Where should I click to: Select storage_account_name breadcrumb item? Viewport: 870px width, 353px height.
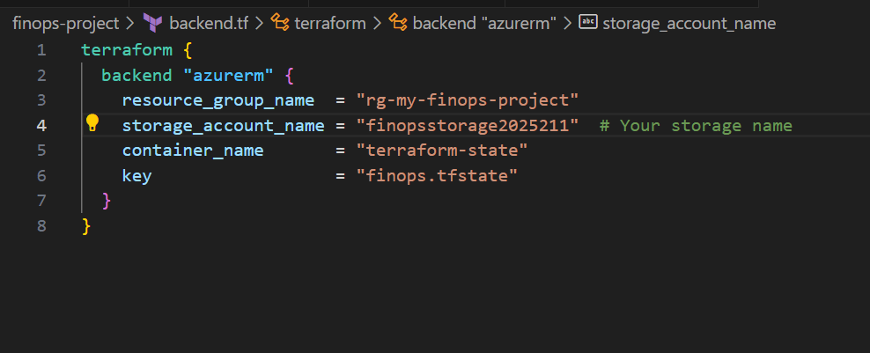click(x=689, y=23)
